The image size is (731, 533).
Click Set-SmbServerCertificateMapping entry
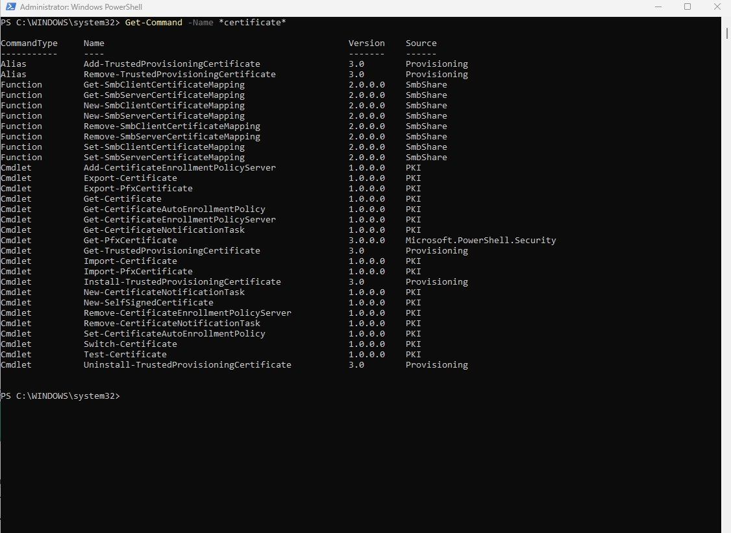click(164, 158)
